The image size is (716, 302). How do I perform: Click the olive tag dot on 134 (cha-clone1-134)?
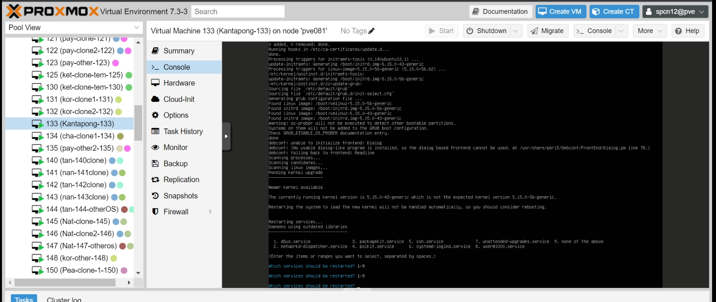(120, 136)
